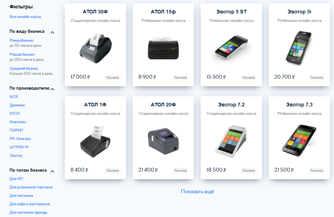Open the АТОЛ 30Ф product image
334x217 pixels.
[x=96, y=48]
